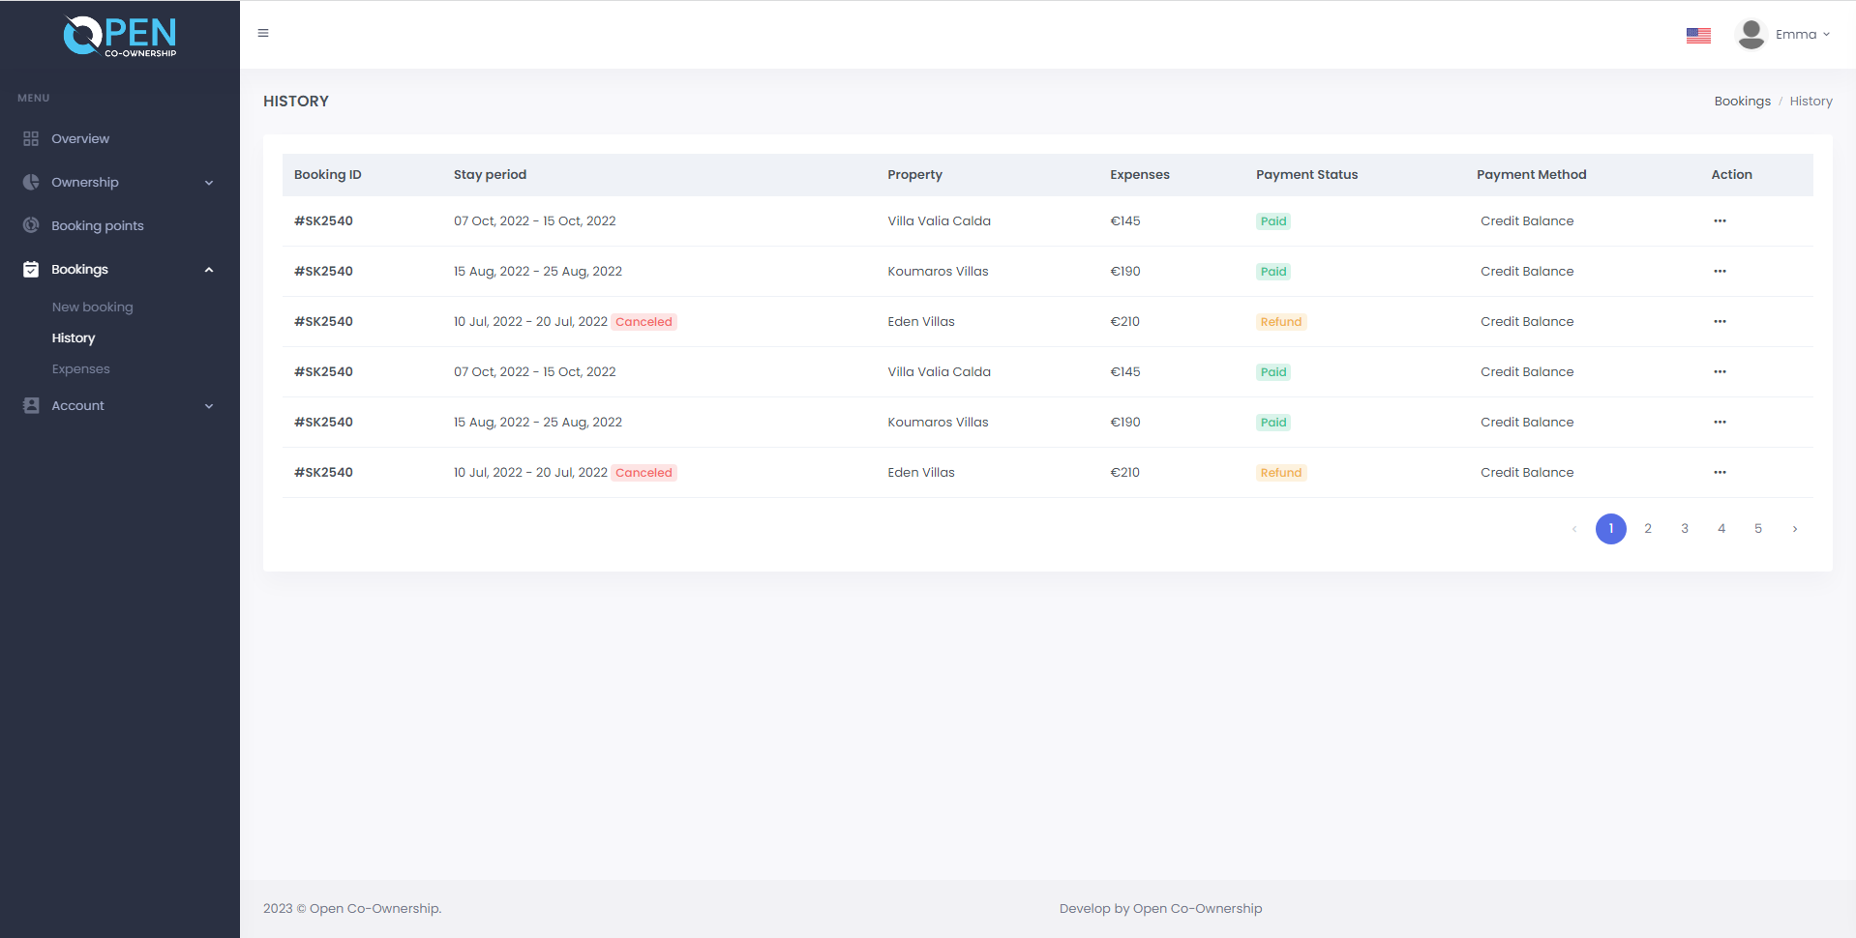Go to page 2 of history

[1648, 529]
